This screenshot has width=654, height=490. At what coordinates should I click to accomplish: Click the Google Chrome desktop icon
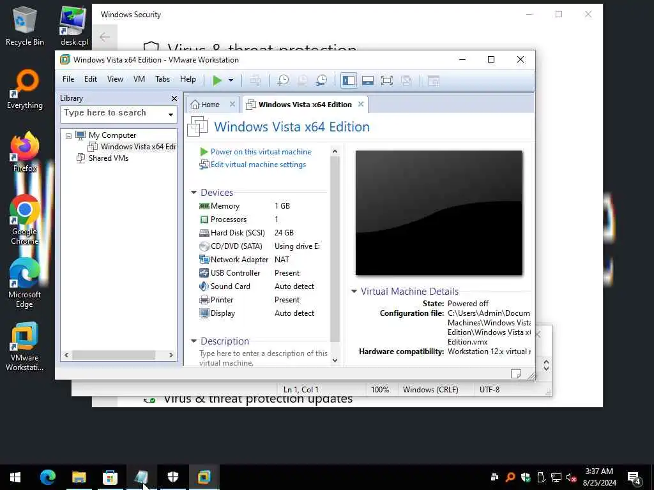(x=25, y=219)
